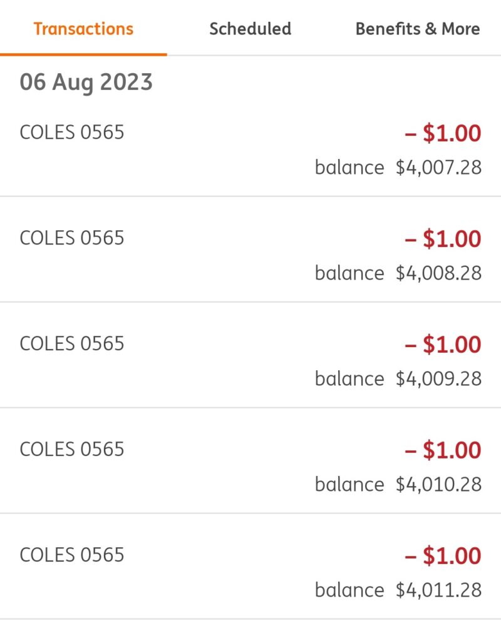
Task: Tap the fourth -$1.00 amount
Action: pos(443,450)
